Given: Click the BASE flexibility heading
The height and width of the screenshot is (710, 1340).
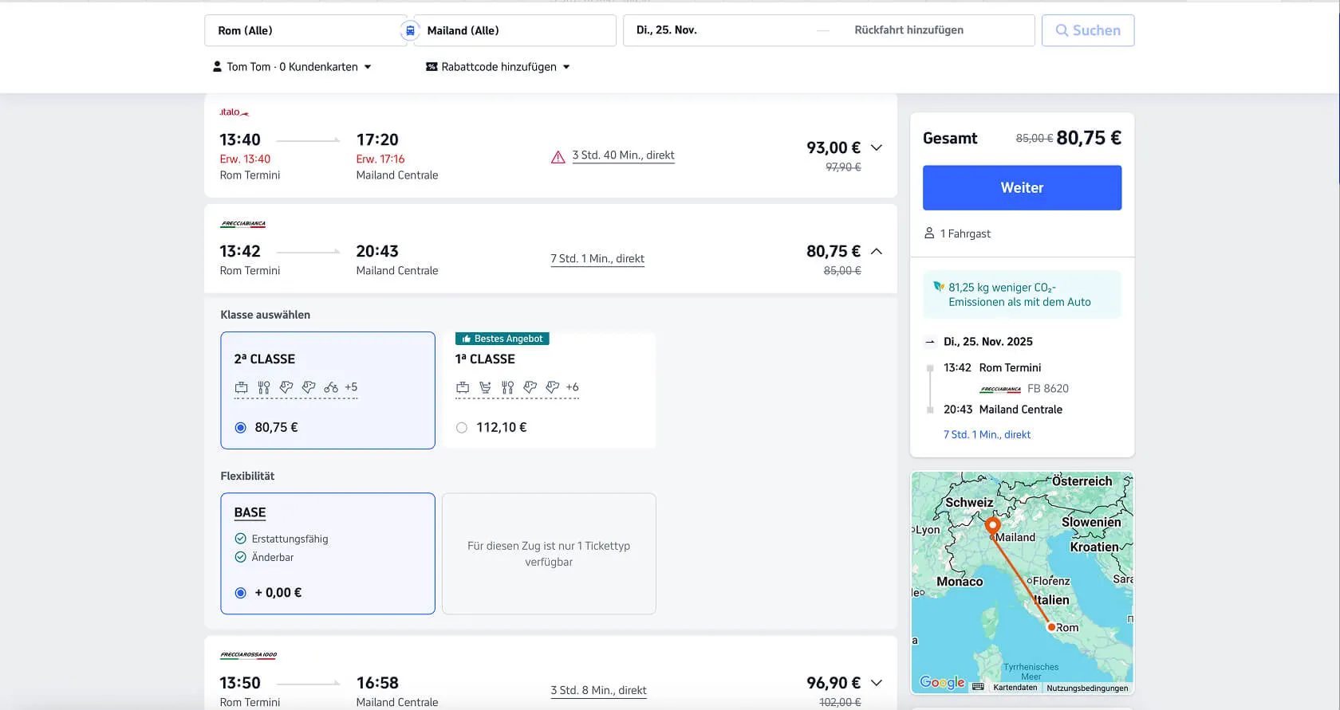Looking at the screenshot, I should (x=250, y=513).
